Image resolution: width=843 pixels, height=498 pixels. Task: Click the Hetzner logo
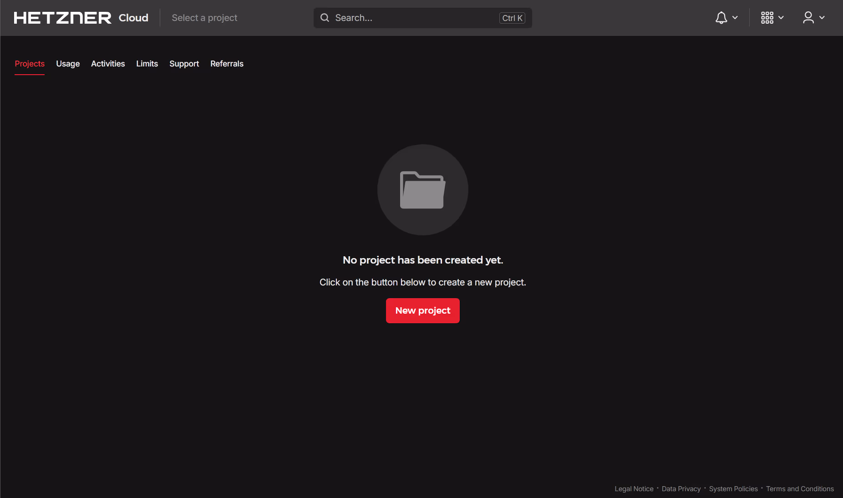(x=62, y=18)
